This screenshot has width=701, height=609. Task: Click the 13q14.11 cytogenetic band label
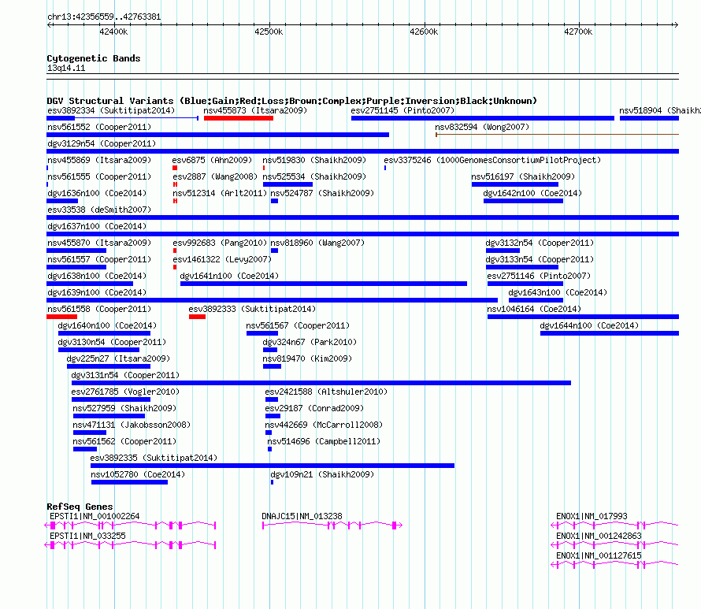pos(66,68)
